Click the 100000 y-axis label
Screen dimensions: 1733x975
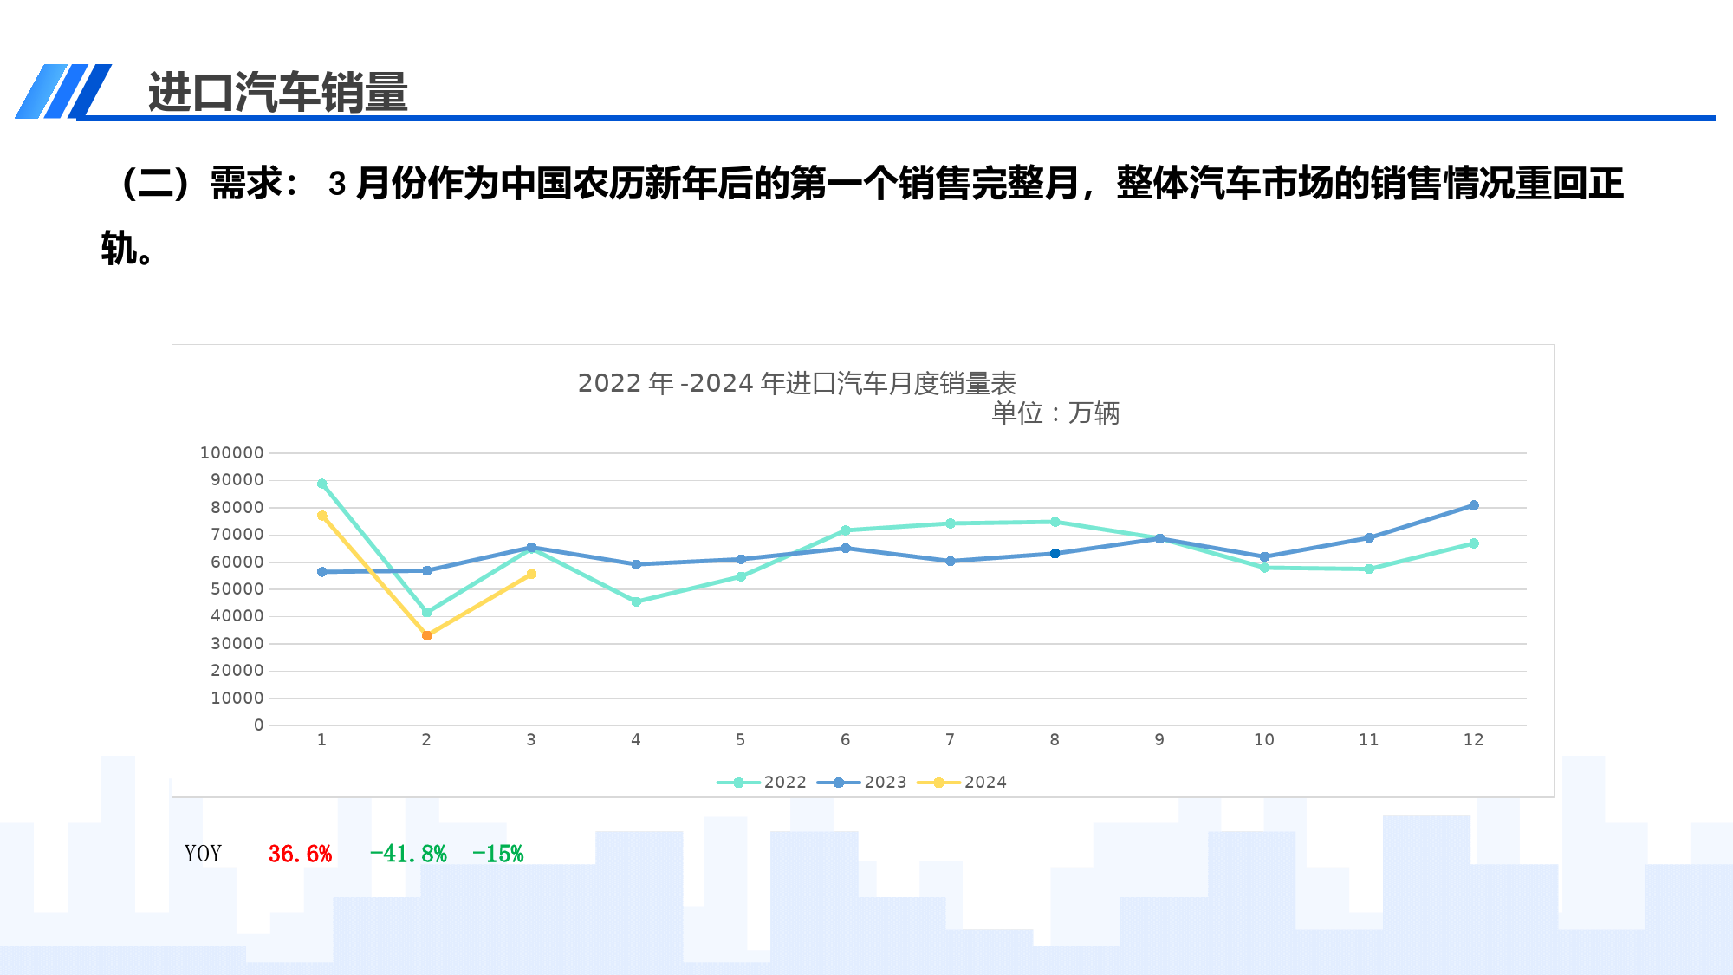pos(231,452)
